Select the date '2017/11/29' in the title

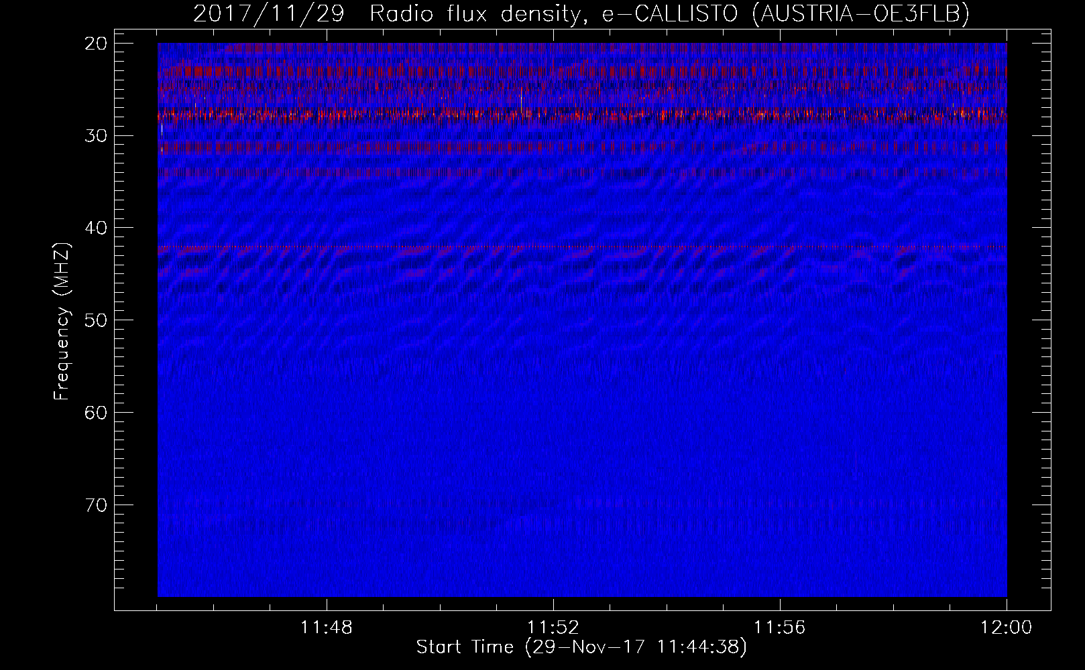tap(268, 13)
